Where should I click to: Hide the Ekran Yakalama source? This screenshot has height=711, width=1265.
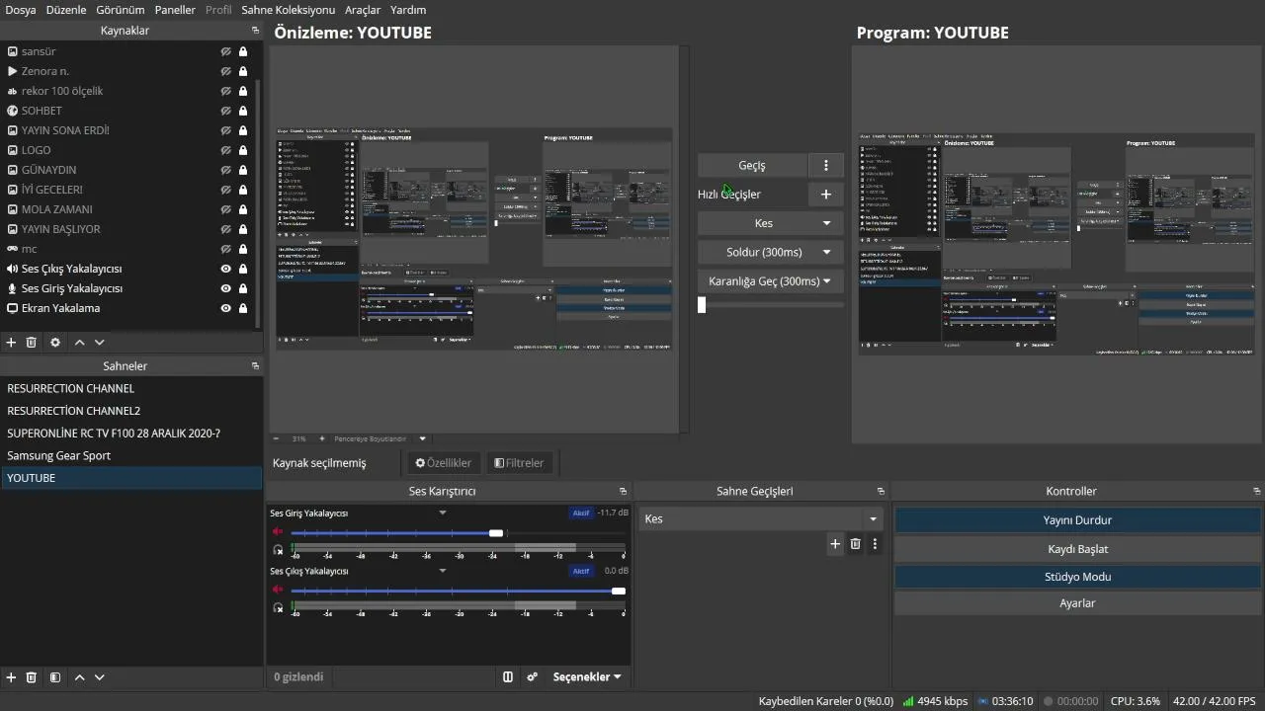point(225,308)
